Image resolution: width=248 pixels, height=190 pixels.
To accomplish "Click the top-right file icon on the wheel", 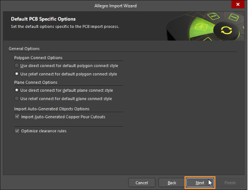I will click(234, 17).
